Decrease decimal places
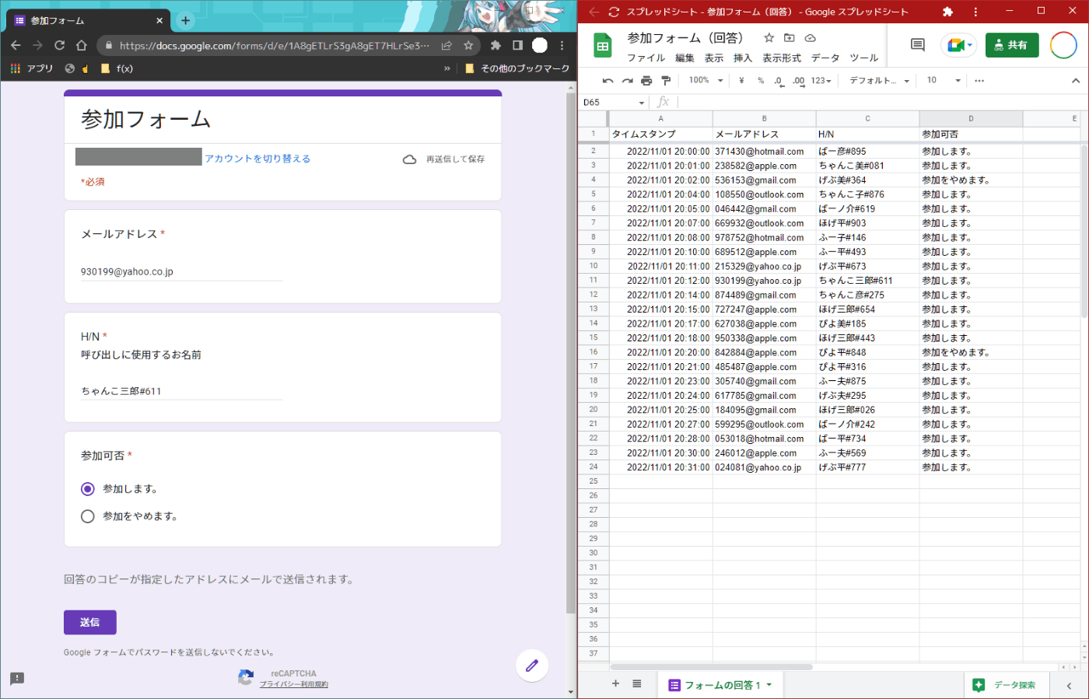The width and height of the screenshot is (1089, 699). coord(779,80)
